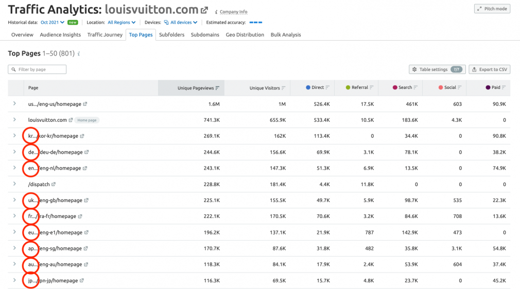Switch to the Subfolders tab
Viewport: 520px width, 289px height.
pyautogui.click(x=171, y=34)
